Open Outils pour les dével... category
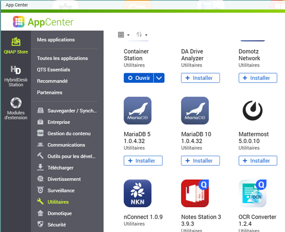 (x=71, y=156)
